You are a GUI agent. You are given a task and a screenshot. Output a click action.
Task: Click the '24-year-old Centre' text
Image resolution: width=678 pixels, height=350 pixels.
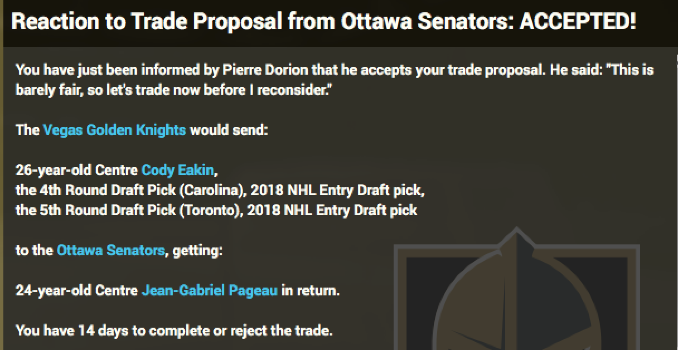76,290
